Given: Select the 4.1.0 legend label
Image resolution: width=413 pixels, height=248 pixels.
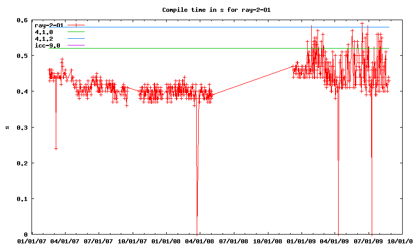Looking at the screenshot, I should pos(43,32).
